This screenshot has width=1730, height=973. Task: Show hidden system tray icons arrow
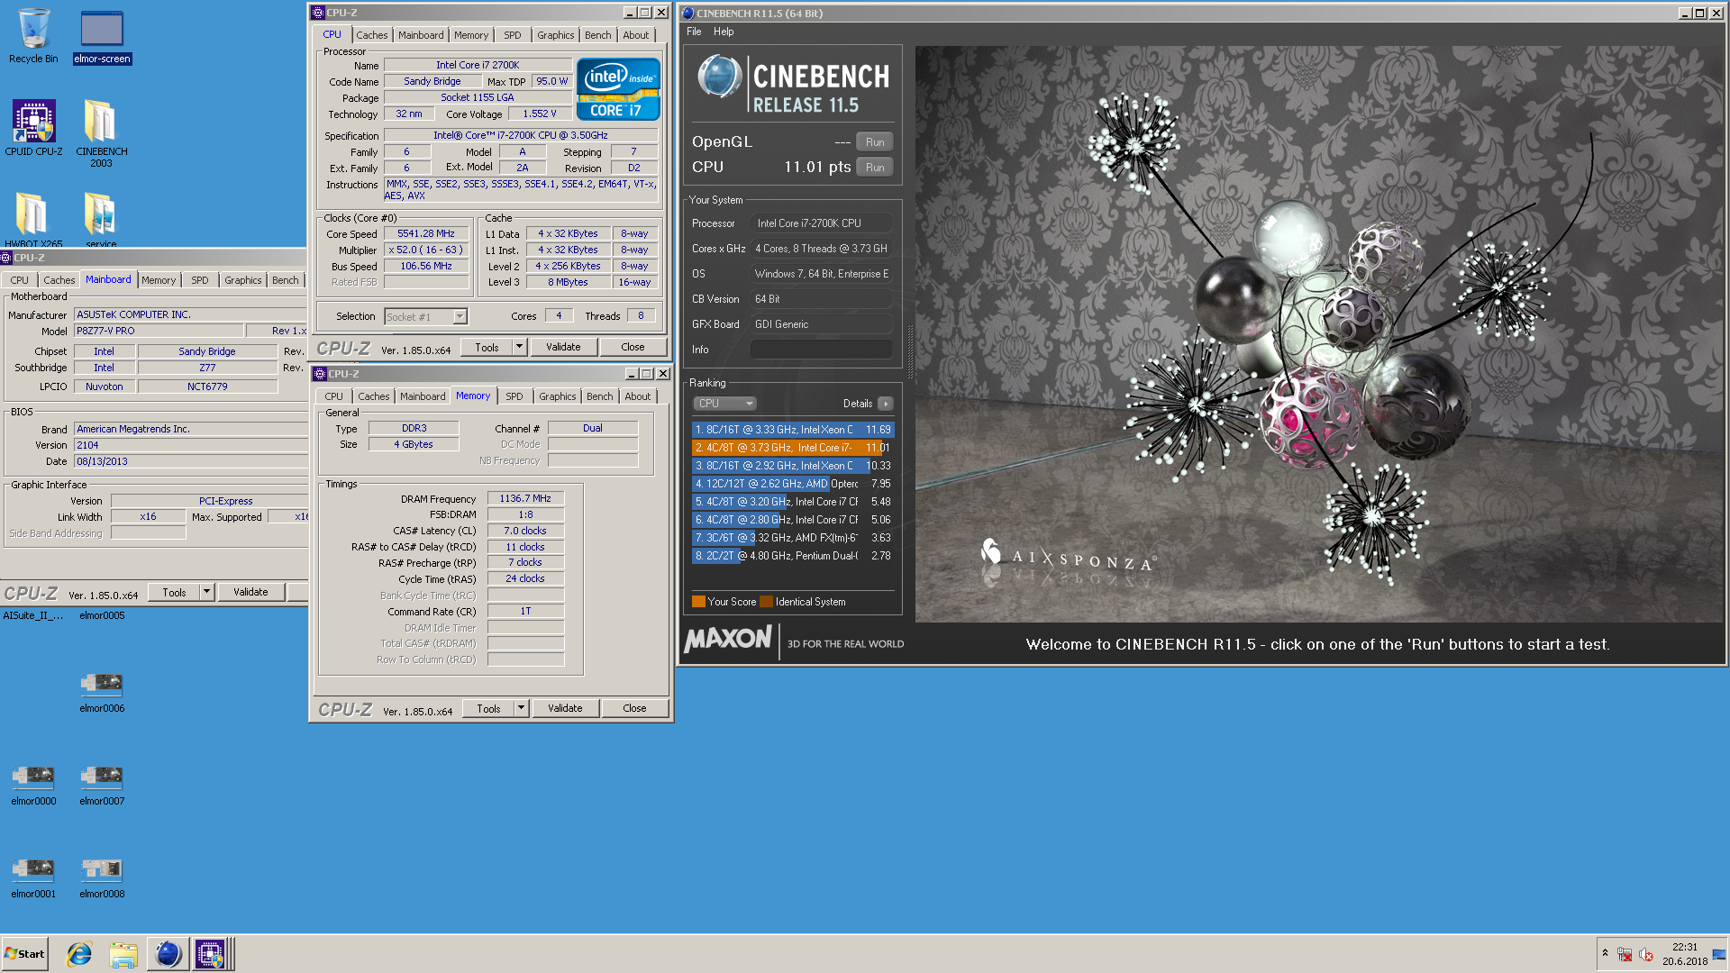pos(1605,953)
